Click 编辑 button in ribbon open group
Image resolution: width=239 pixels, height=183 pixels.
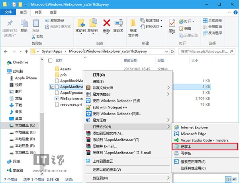(185, 28)
